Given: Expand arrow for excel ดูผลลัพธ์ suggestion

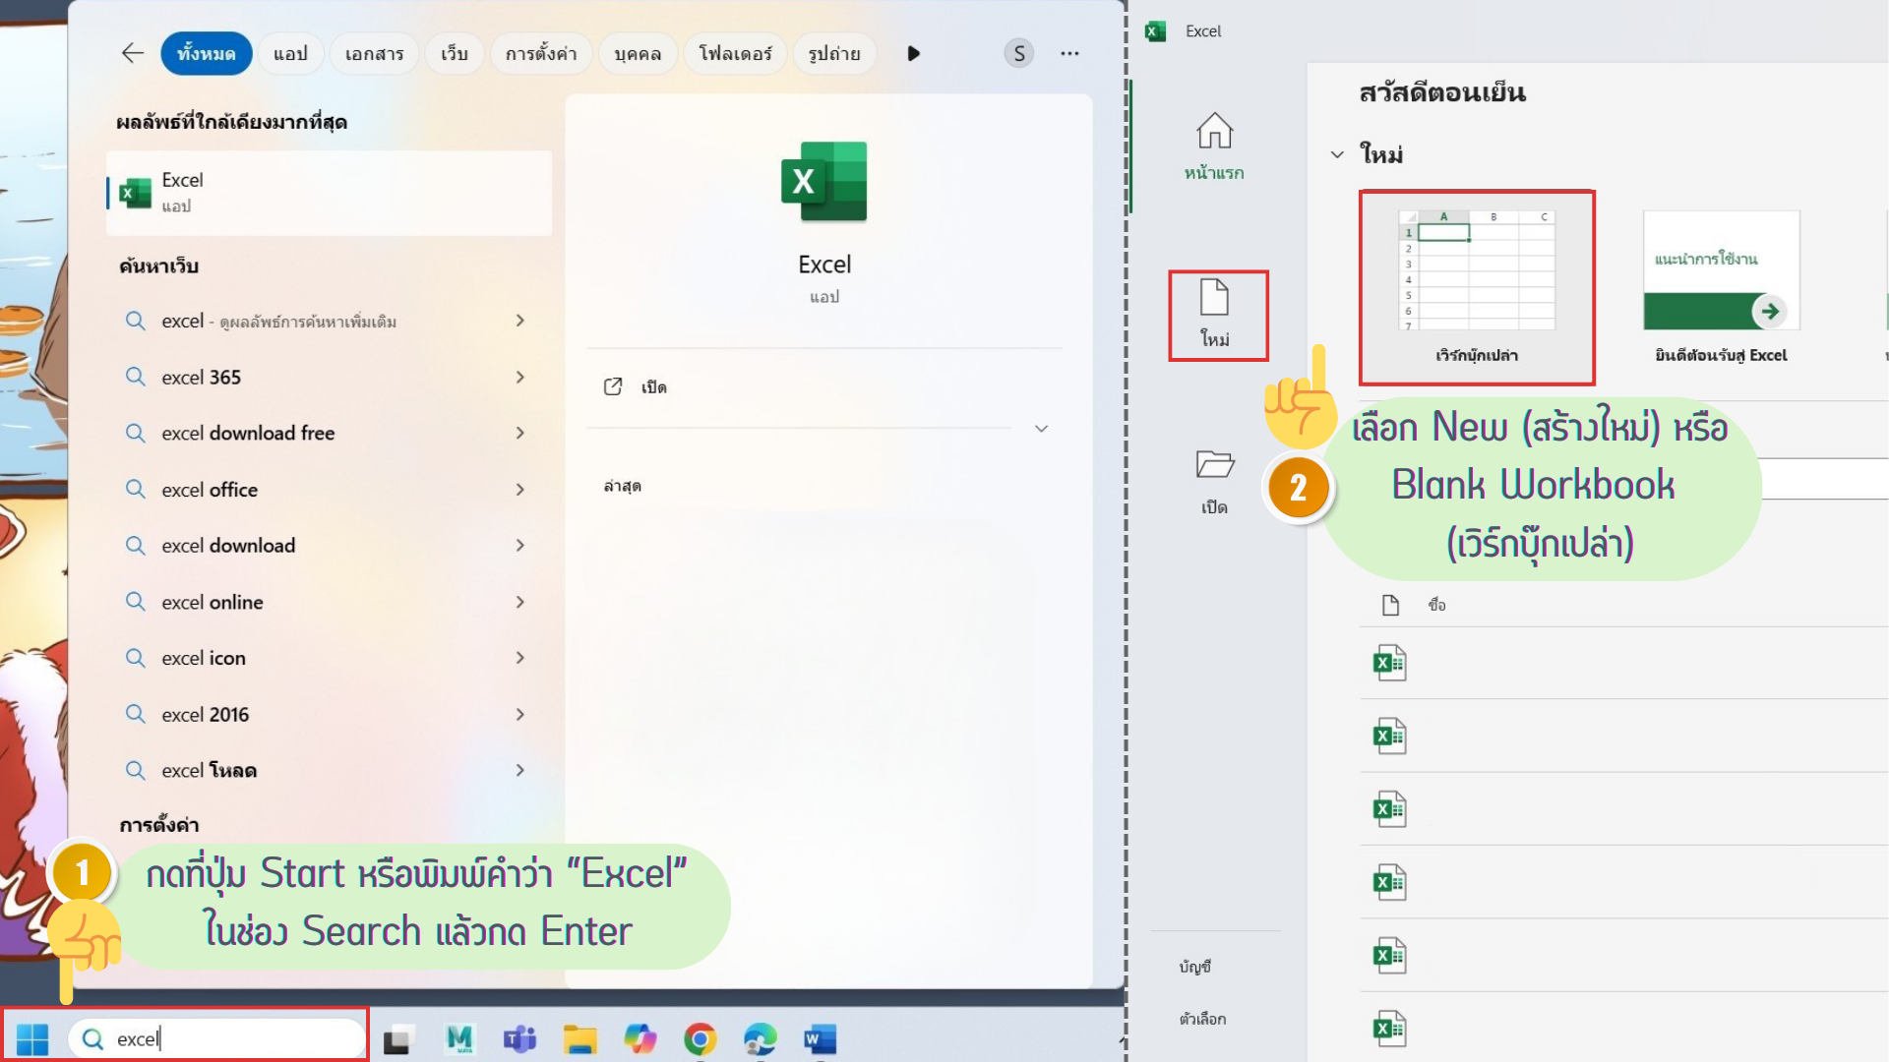Looking at the screenshot, I should pos(520,321).
